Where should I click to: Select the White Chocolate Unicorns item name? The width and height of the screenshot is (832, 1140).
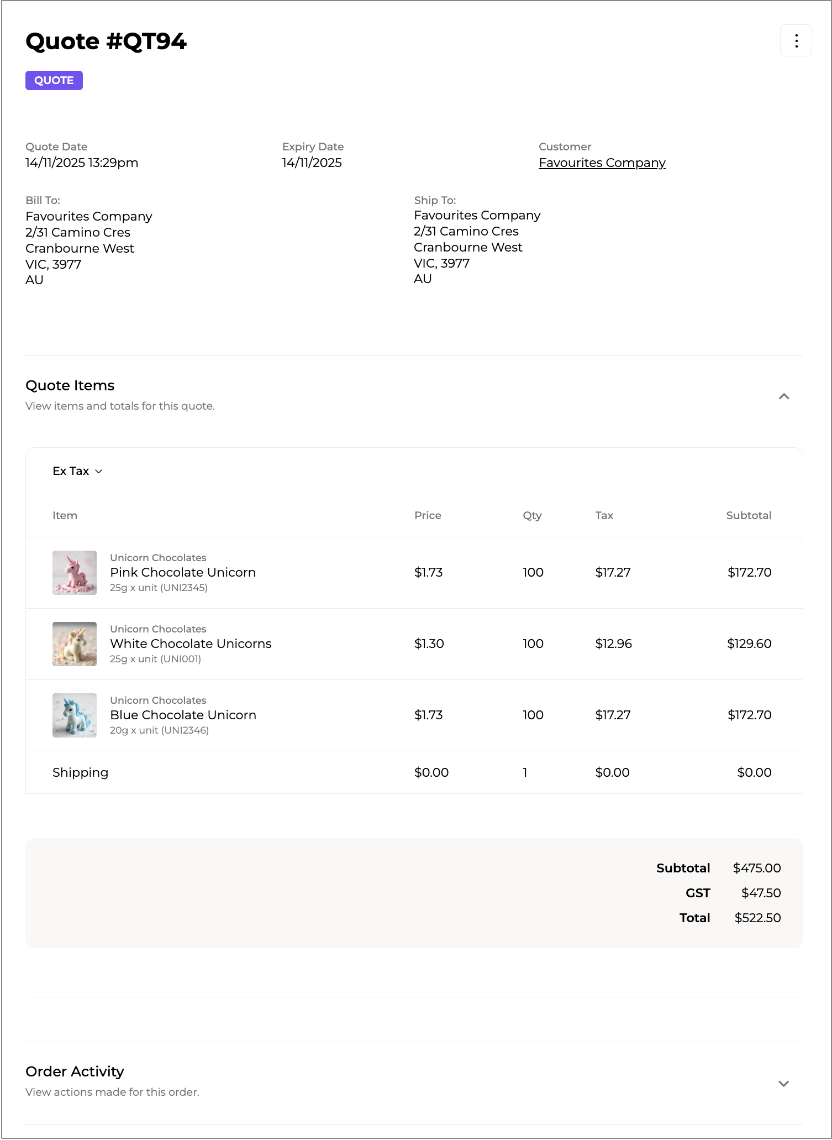[x=191, y=644]
